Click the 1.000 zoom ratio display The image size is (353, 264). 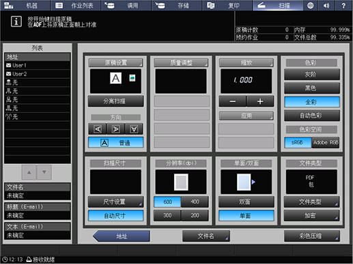click(246, 81)
